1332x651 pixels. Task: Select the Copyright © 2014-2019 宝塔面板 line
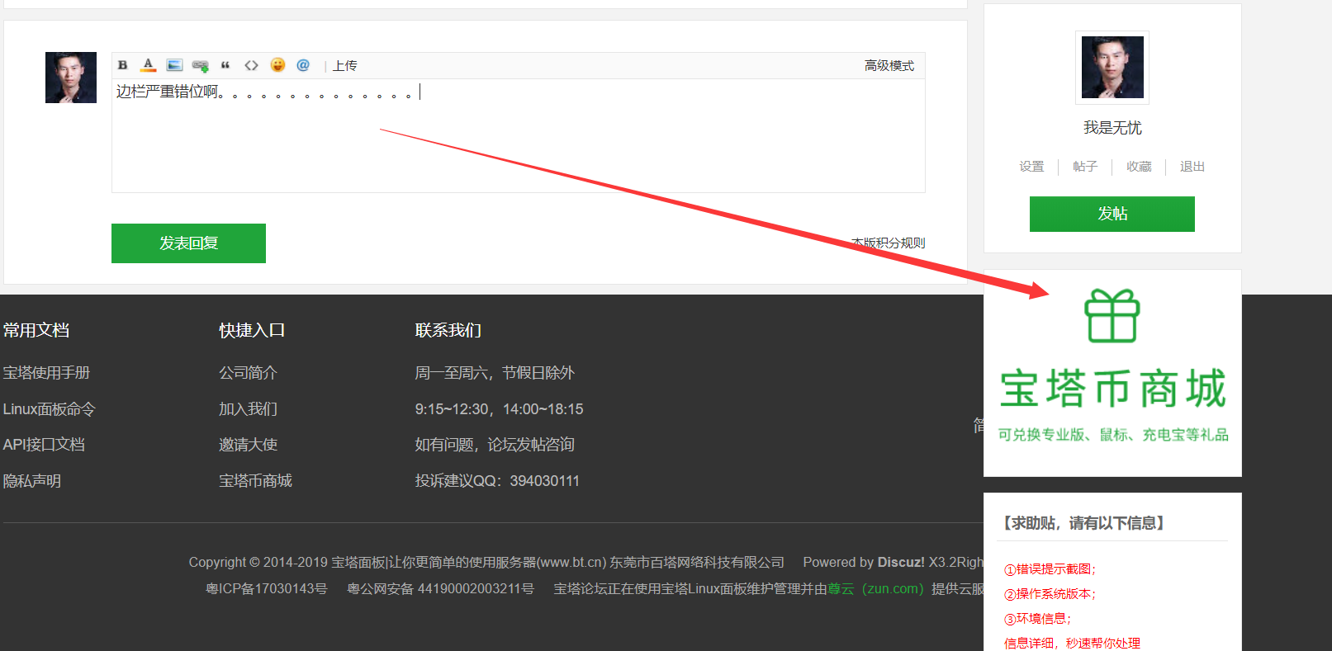(486, 563)
